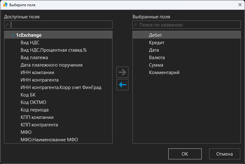
Task: Click the available fields search input
Action: coord(61,25)
